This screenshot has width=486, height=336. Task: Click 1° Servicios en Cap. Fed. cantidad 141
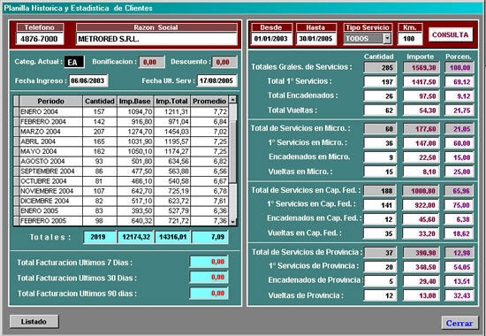(x=380, y=205)
